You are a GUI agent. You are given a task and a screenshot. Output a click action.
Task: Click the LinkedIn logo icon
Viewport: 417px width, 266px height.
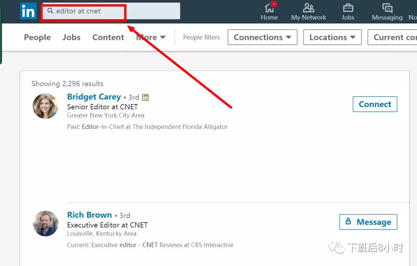29,11
